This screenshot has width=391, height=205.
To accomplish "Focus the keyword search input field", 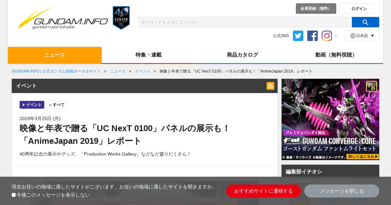I will click(245, 22).
